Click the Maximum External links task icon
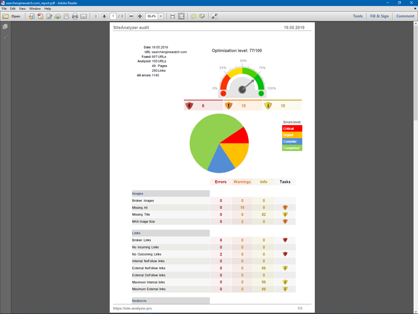 [285, 289]
